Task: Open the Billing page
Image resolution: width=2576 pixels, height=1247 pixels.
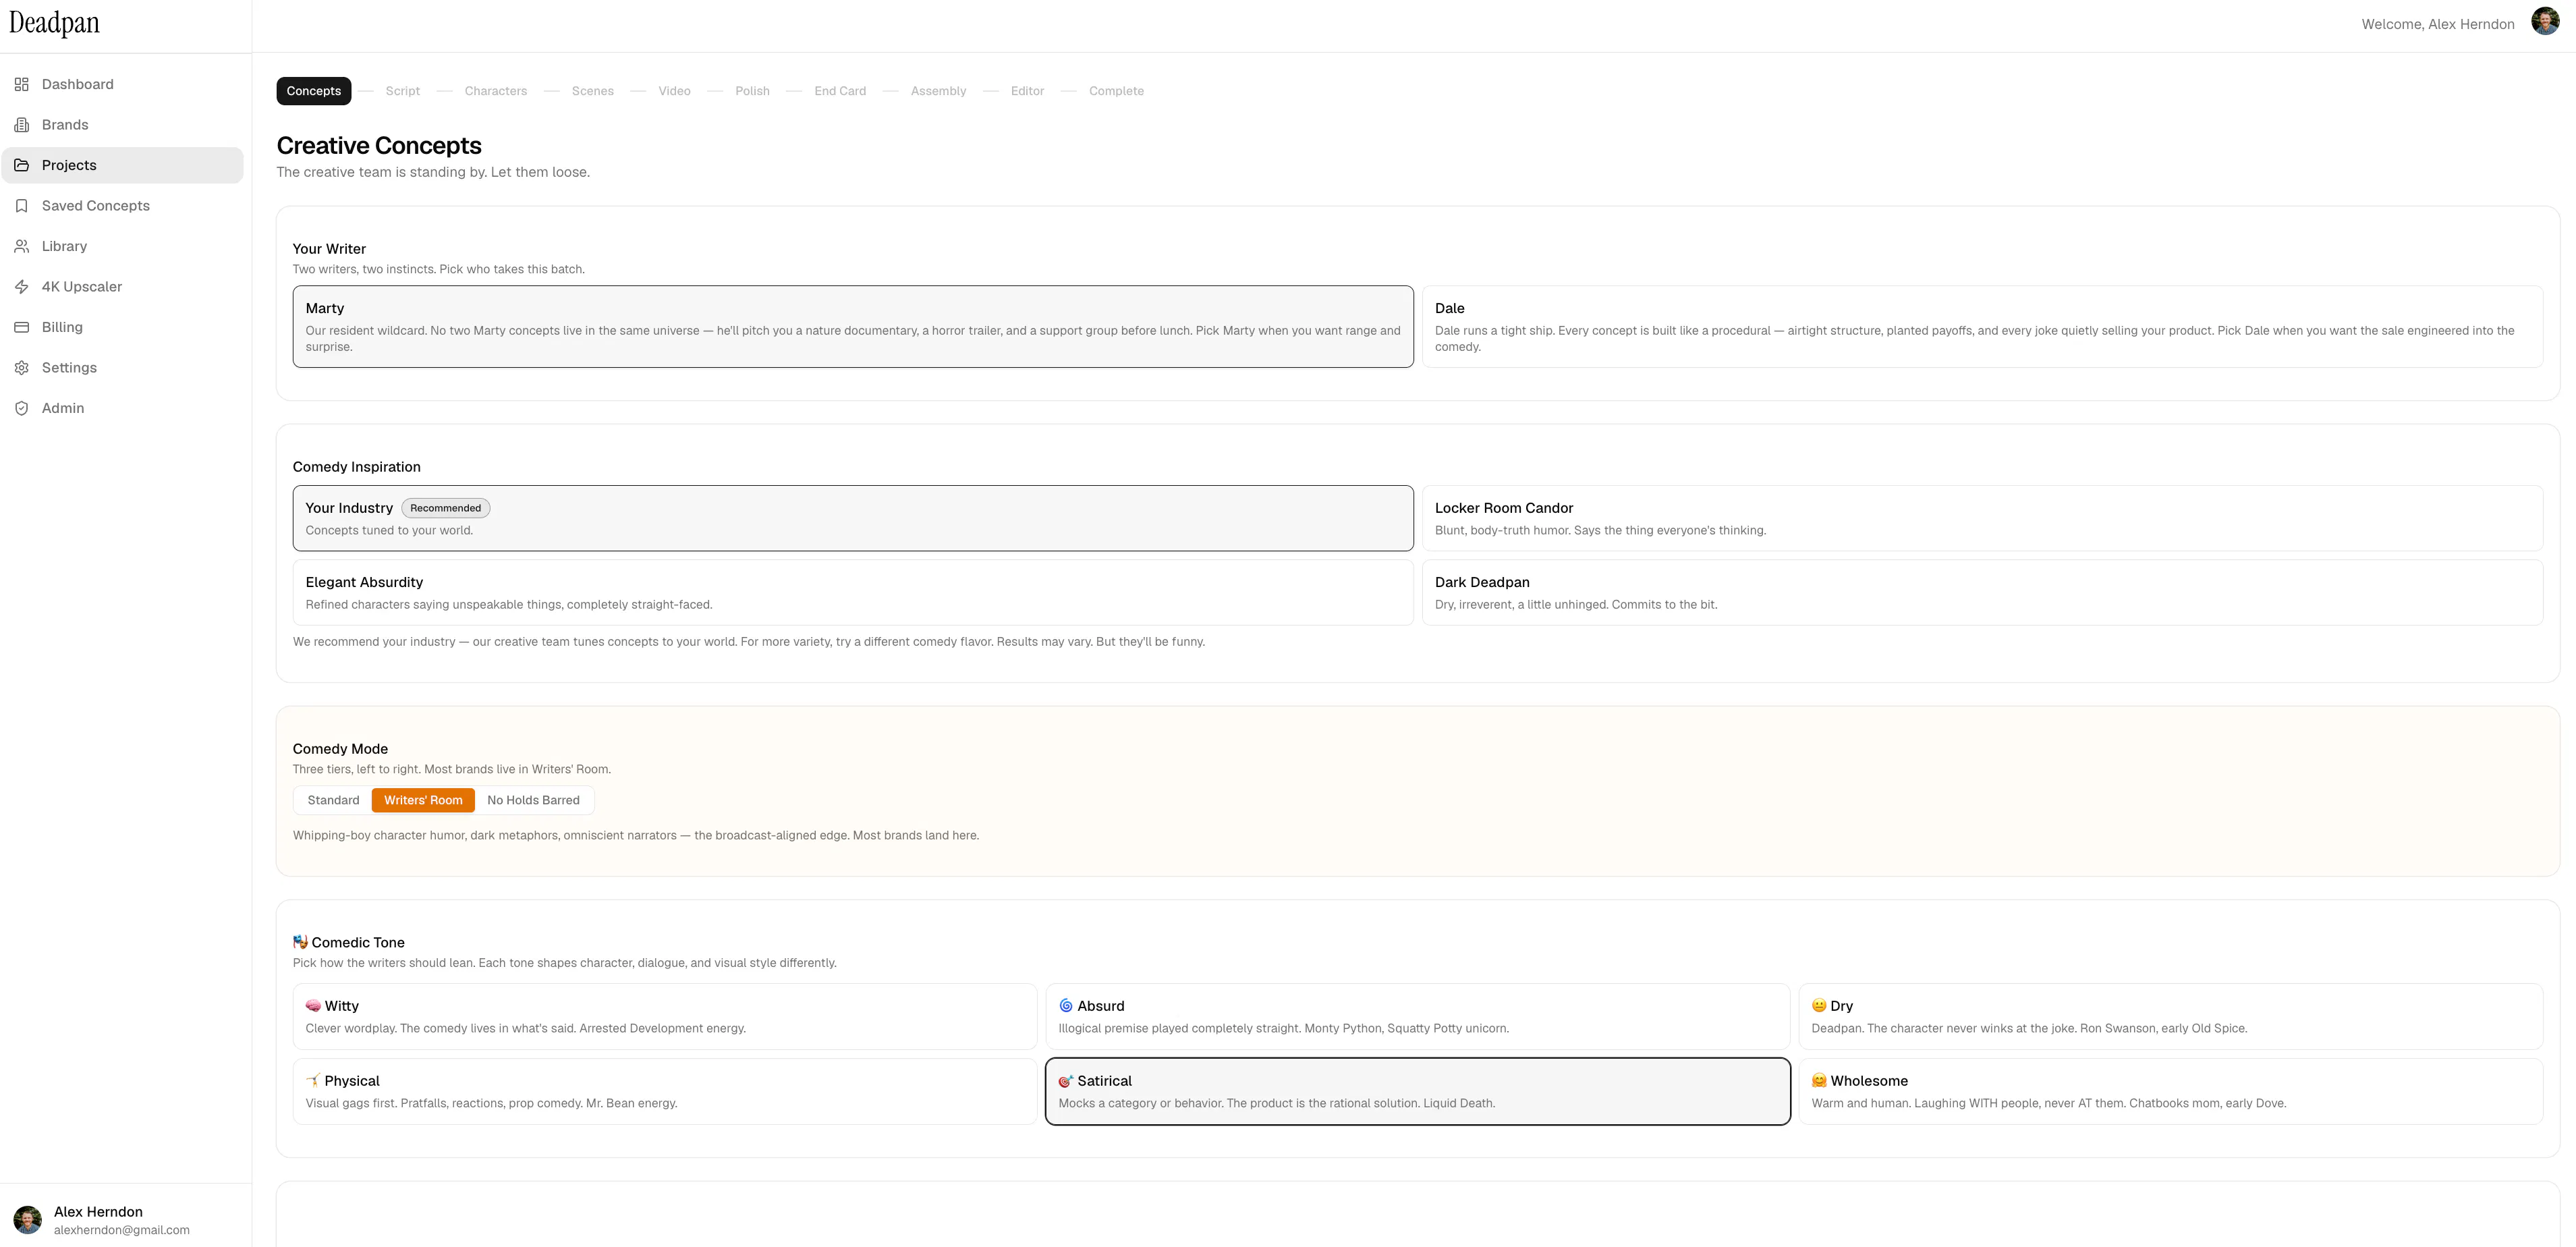Action: [x=122, y=327]
